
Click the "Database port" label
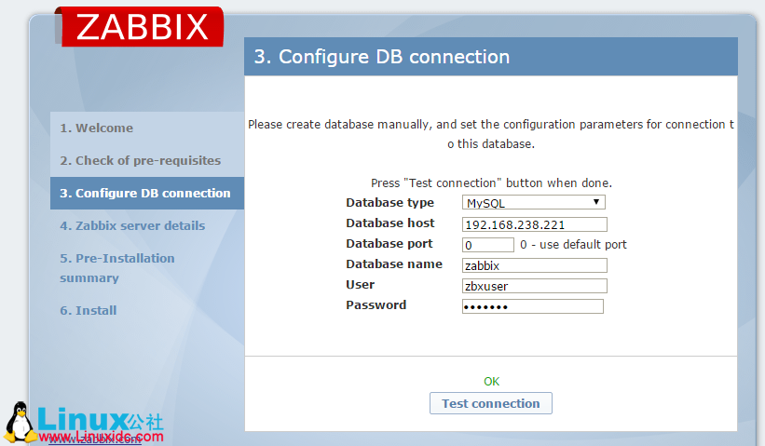(389, 243)
